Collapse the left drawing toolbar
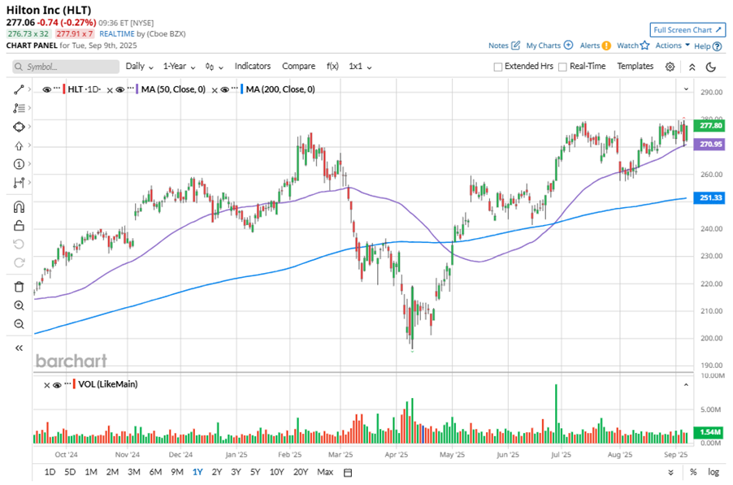Image resolution: width=733 pixels, height=485 pixels. point(19,348)
